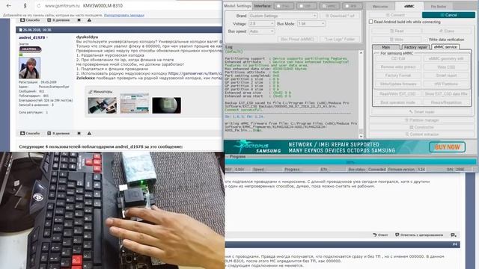Open the Voltage dropdown

click(261, 23)
